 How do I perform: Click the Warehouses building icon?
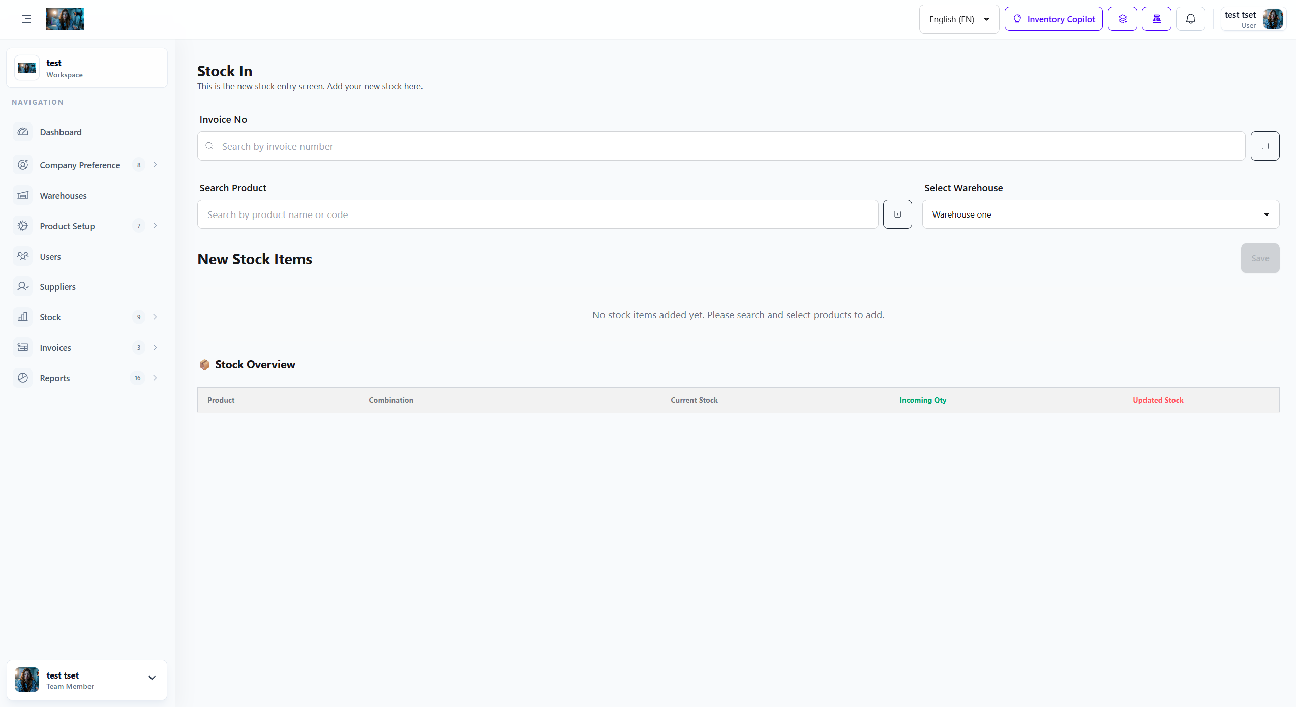click(23, 195)
